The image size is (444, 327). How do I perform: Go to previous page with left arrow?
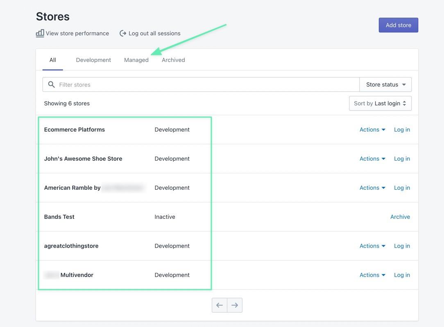pyautogui.click(x=220, y=305)
